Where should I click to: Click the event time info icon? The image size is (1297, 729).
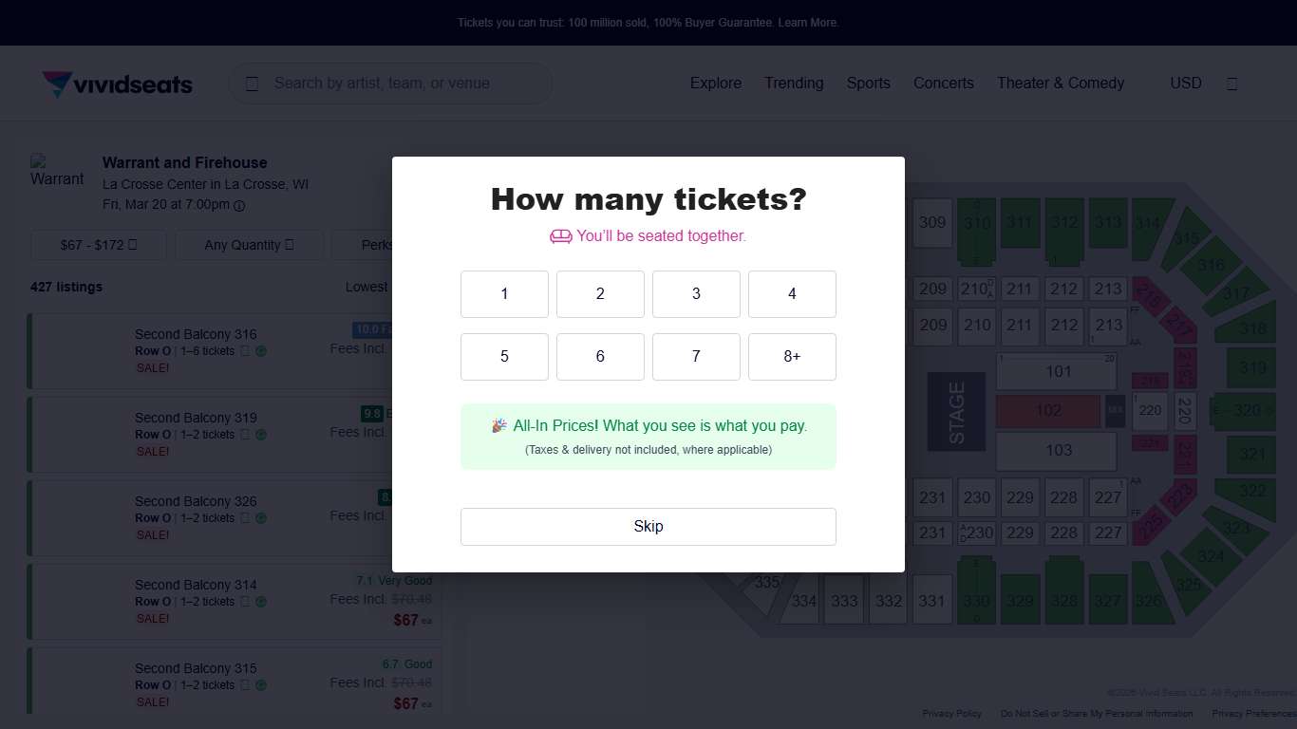point(239,206)
